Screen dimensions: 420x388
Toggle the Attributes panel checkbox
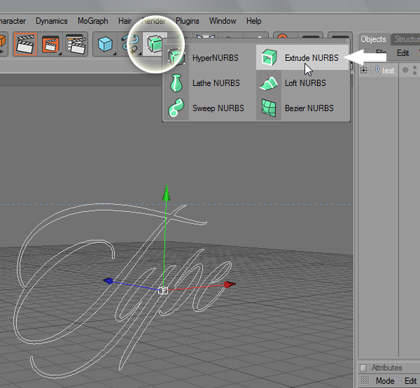click(x=363, y=368)
